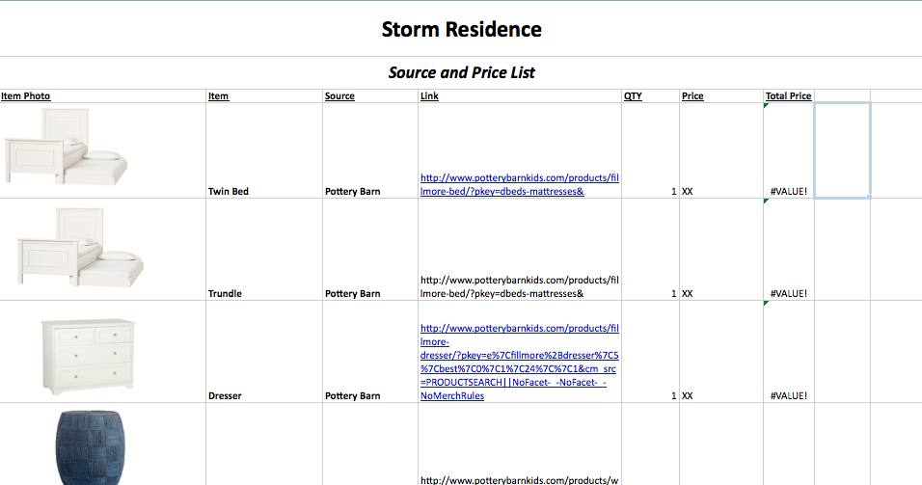The width and height of the screenshot is (922, 485).
Task: Select the Twin Bed item cell
Action: 264,150
